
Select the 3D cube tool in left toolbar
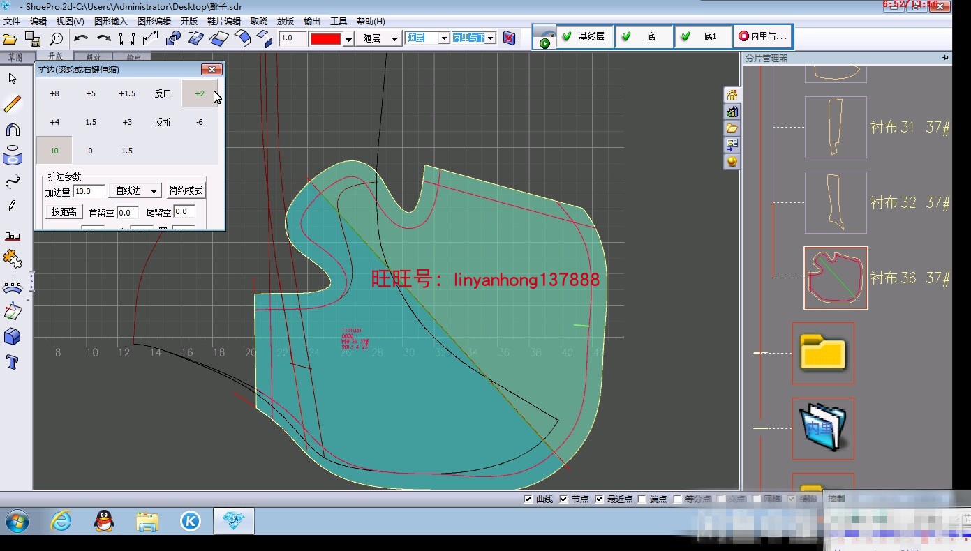(12, 337)
